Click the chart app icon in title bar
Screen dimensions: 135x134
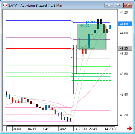[5, 5]
